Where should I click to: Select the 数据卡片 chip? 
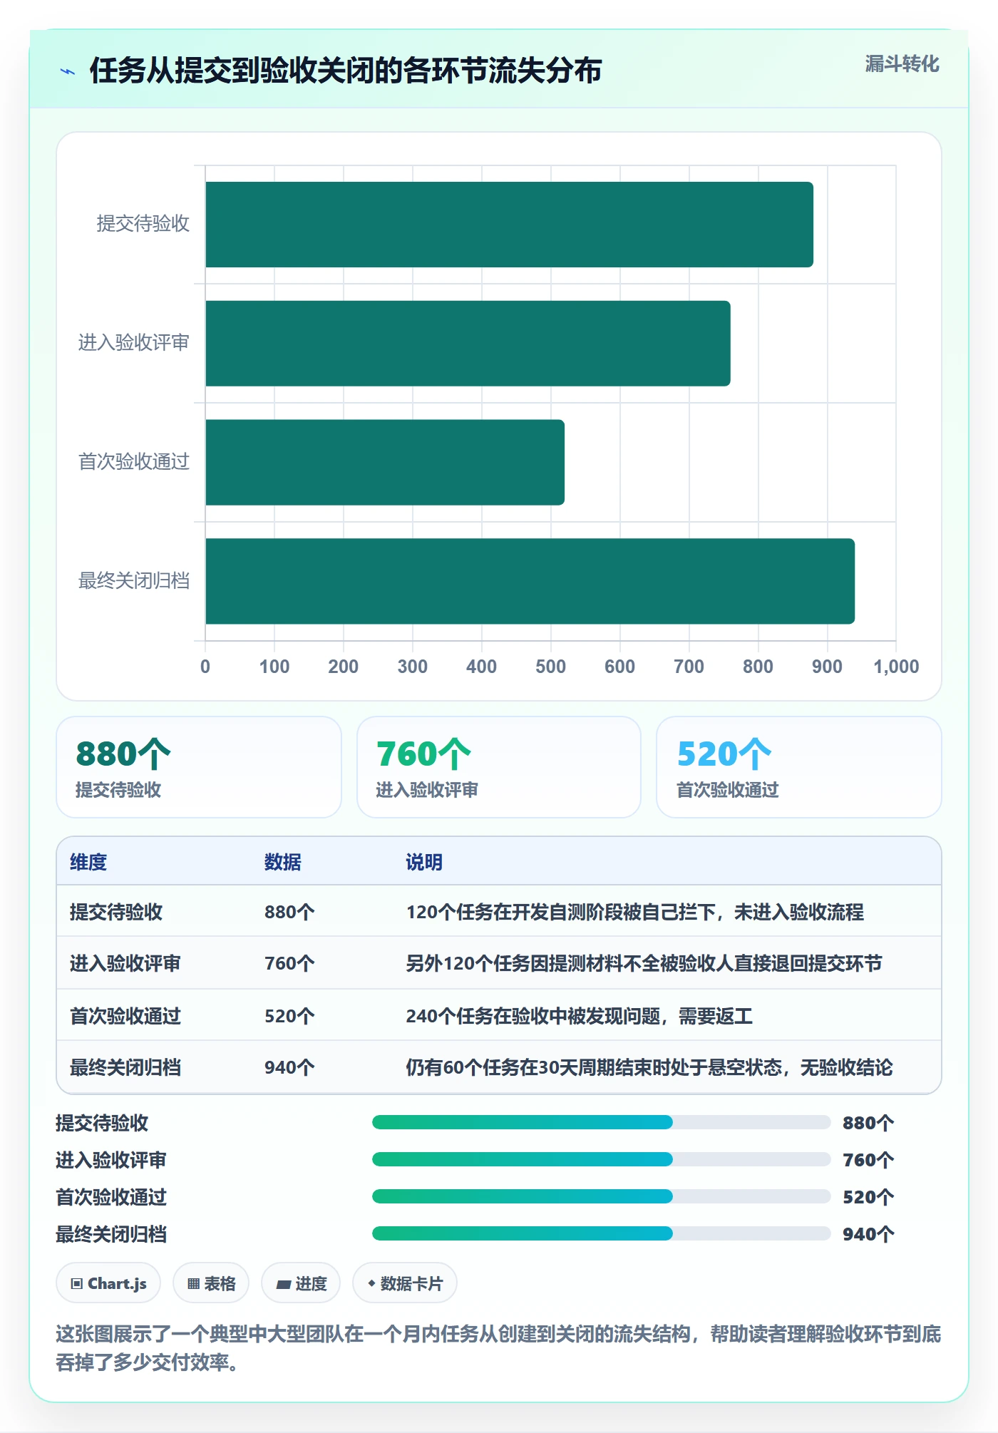coord(405,1283)
